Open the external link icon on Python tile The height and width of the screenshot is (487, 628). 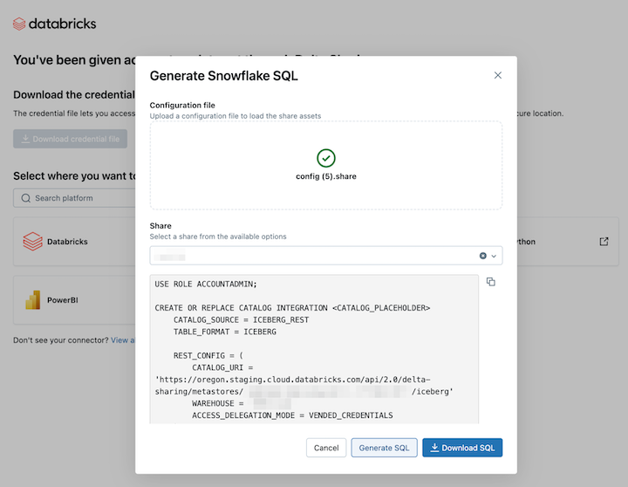click(604, 242)
